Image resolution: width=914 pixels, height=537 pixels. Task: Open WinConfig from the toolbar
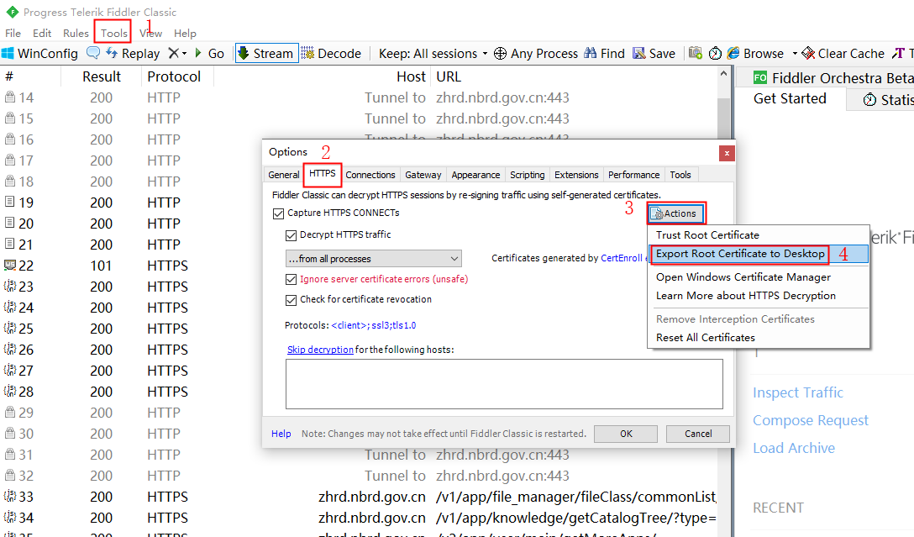pyautogui.click(x=39, y=54)
